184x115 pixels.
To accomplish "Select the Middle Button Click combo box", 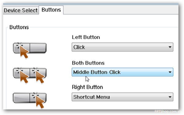I will (122, 72).
